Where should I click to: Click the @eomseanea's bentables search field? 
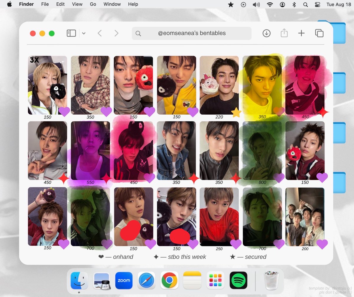pyautogui.click(x=192, y=33)
